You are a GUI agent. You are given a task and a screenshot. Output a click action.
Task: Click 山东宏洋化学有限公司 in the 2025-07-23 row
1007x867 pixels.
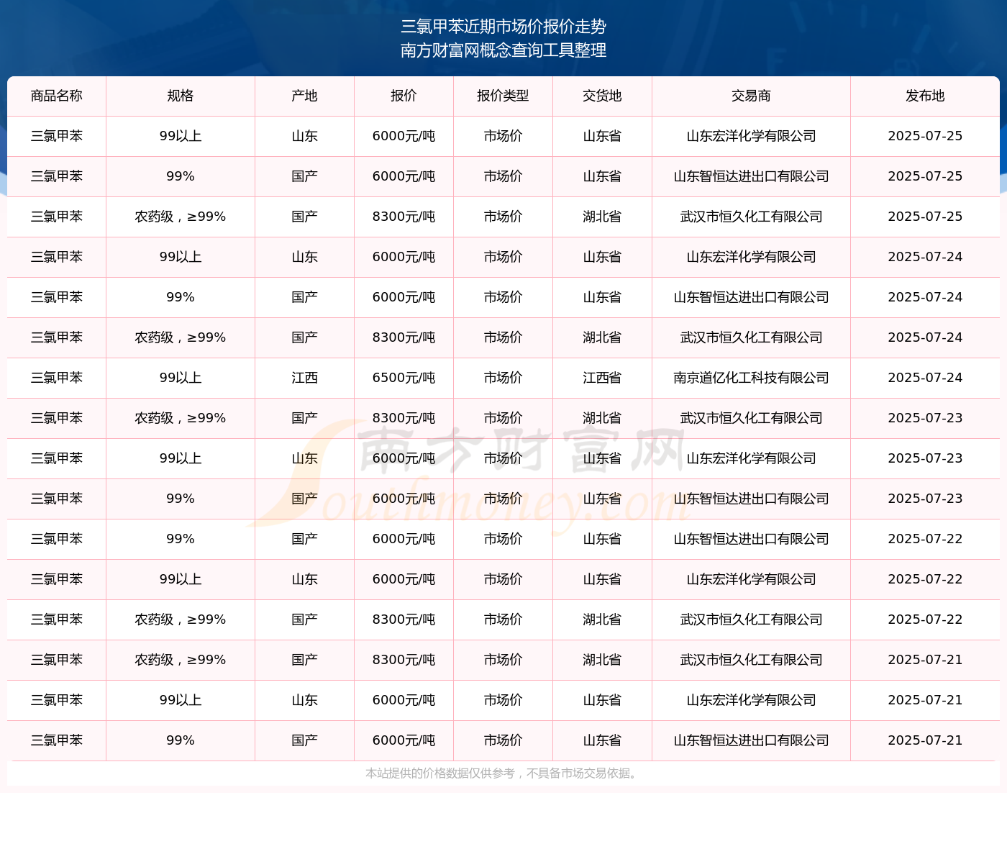[752, 458]
